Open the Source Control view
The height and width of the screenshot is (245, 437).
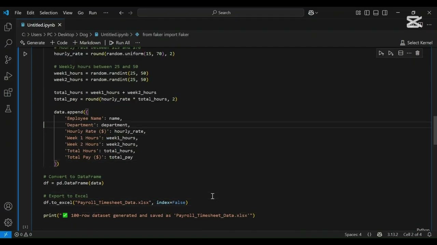point(8,60)
